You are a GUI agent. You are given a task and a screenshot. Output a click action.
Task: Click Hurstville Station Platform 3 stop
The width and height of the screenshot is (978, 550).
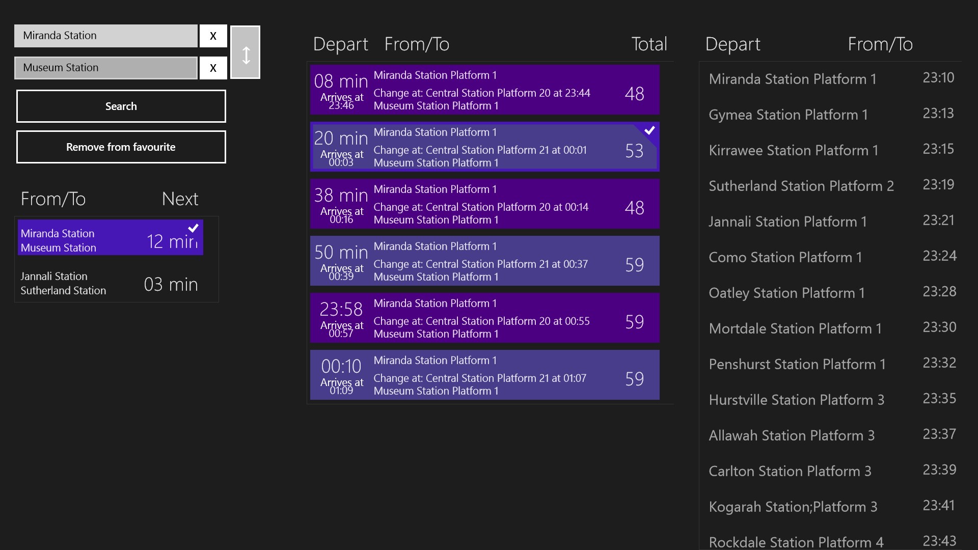(830, 400)
